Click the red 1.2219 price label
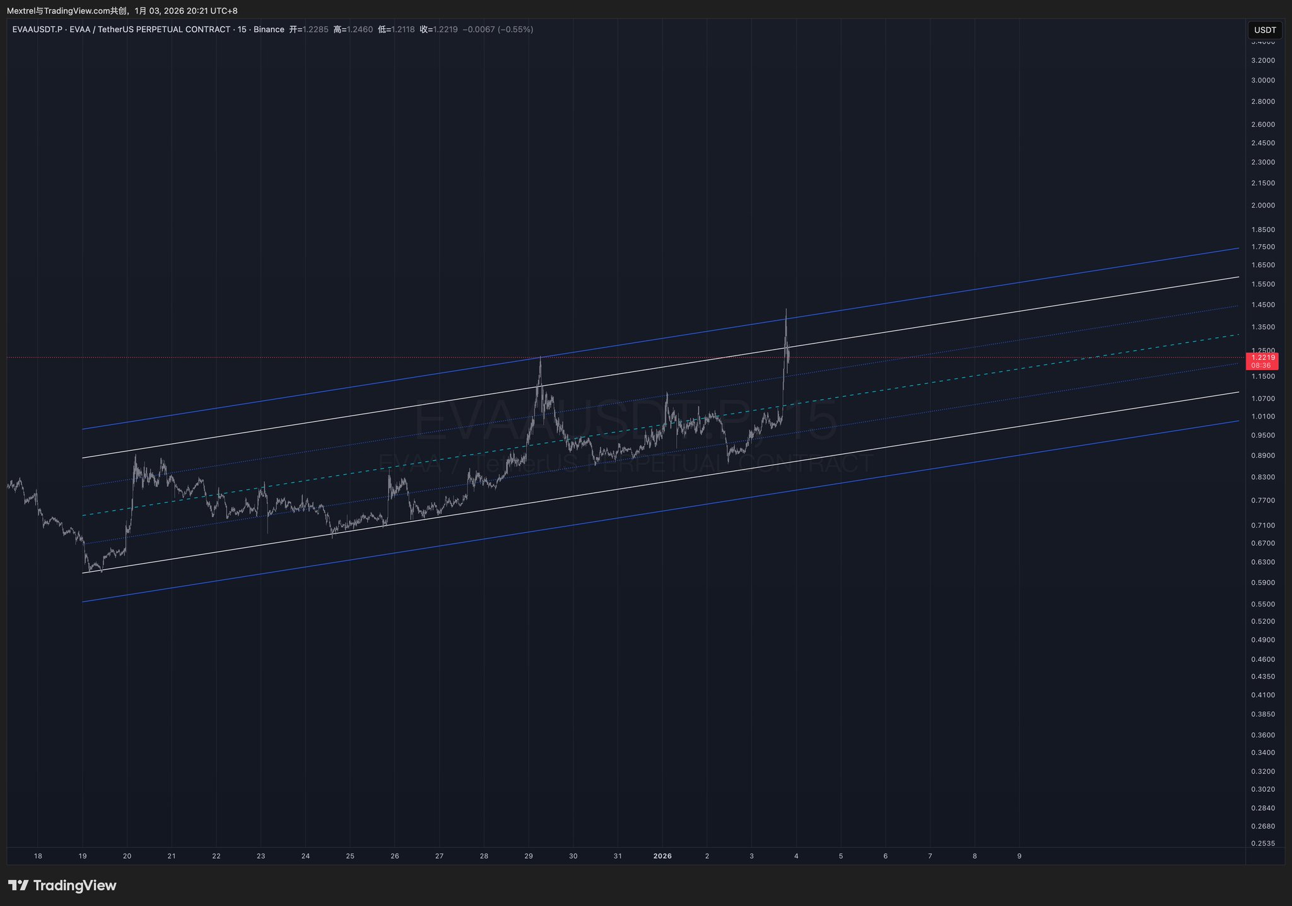1292x906 pixels. pos(1263,357)
